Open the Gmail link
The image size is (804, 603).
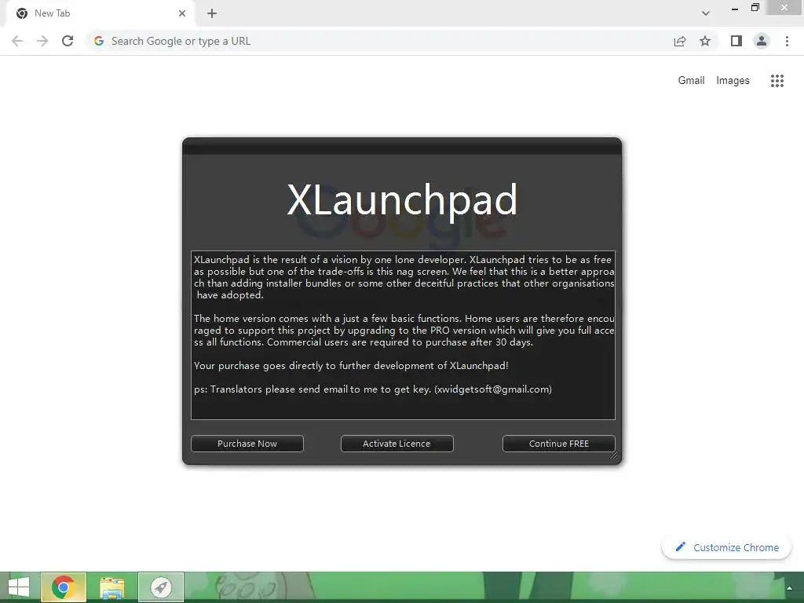[x=691, y=81]
